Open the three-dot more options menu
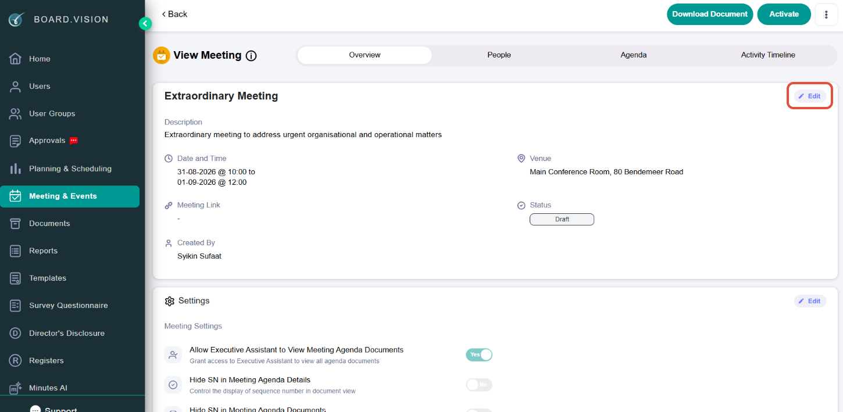The width and height of the screenshot is (843, 412). (x=826, y=15)
